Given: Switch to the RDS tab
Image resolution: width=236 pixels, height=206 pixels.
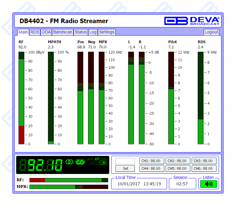Looking at the screenshot, I should tap(35, 32).
